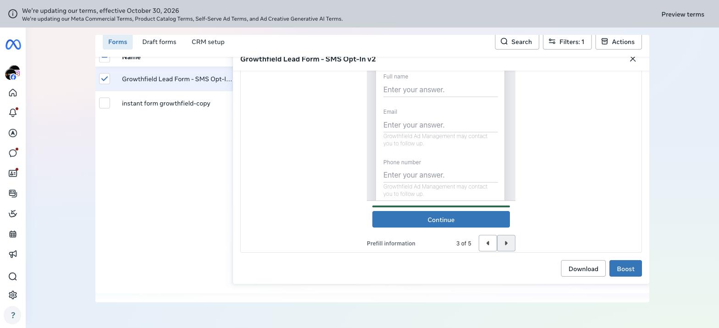
Task: Go to Home in the sidebar
Action: click(13, 93)
